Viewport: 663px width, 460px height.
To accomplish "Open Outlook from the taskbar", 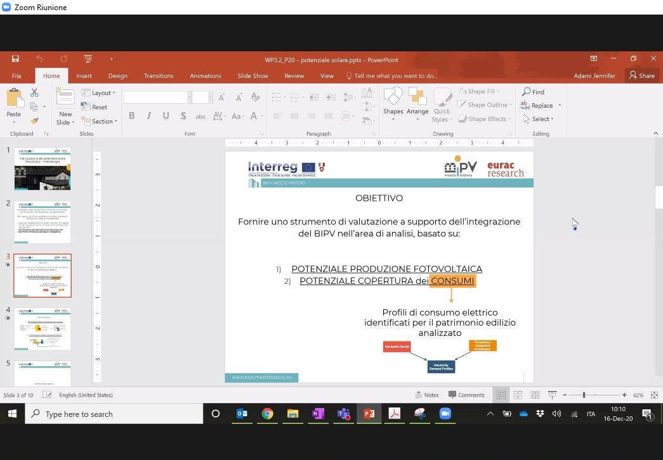I will (242, 414).
